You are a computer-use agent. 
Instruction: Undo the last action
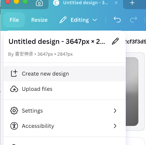coord(117,20)
